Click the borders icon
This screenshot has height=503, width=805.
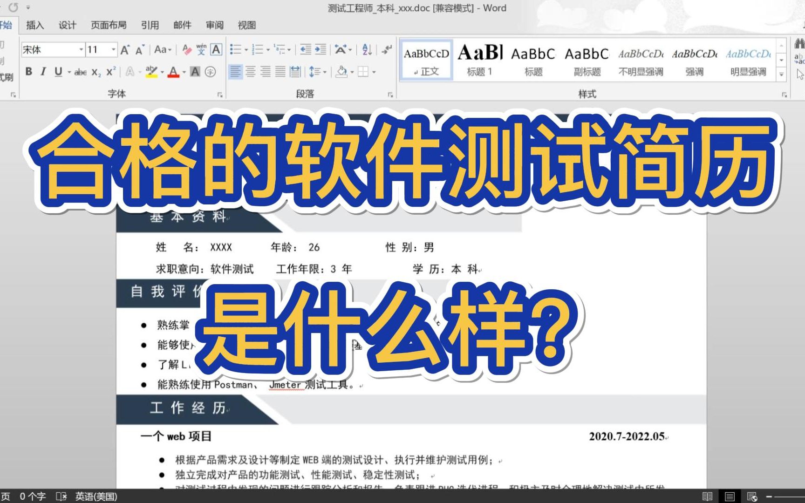(x=363, y=72)
